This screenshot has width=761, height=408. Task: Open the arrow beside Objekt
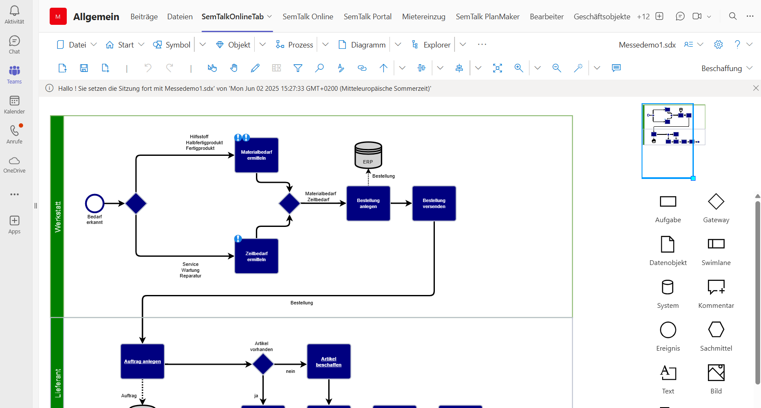pyautogui.click(x=263, y=45)
